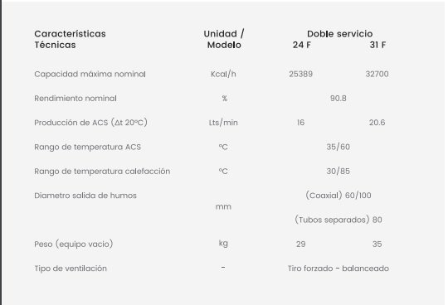
Task: Click the Doble servicio heading
Action: point(339,34)
